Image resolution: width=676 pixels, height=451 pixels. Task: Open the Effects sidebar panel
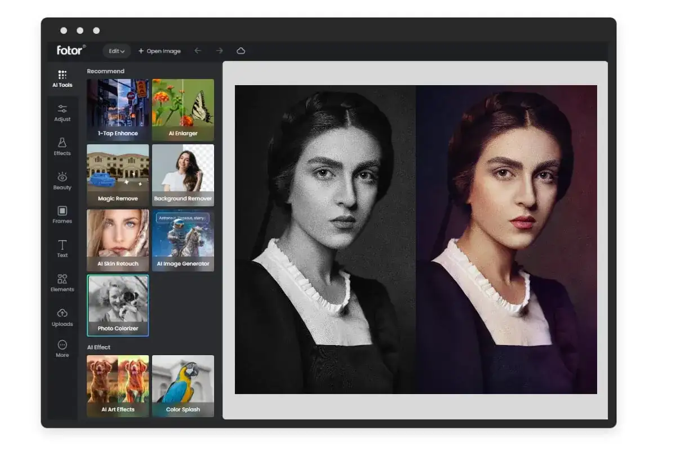[62, 147]
